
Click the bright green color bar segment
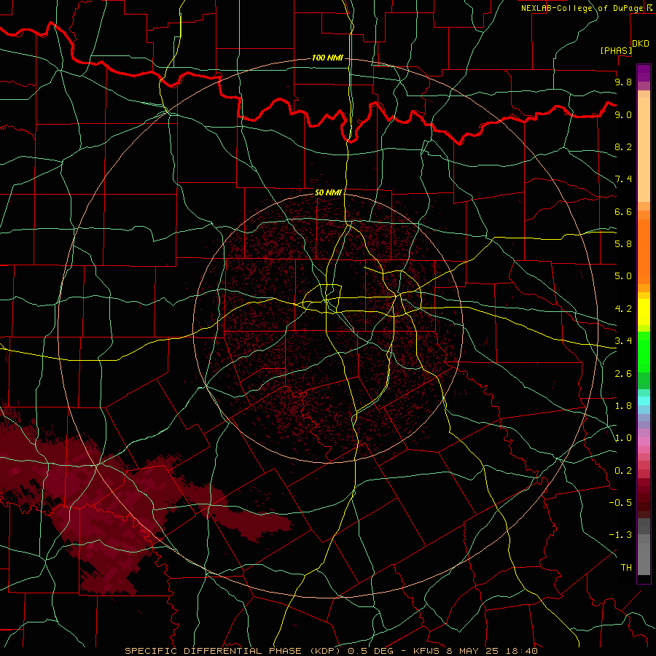pos(644,351)
